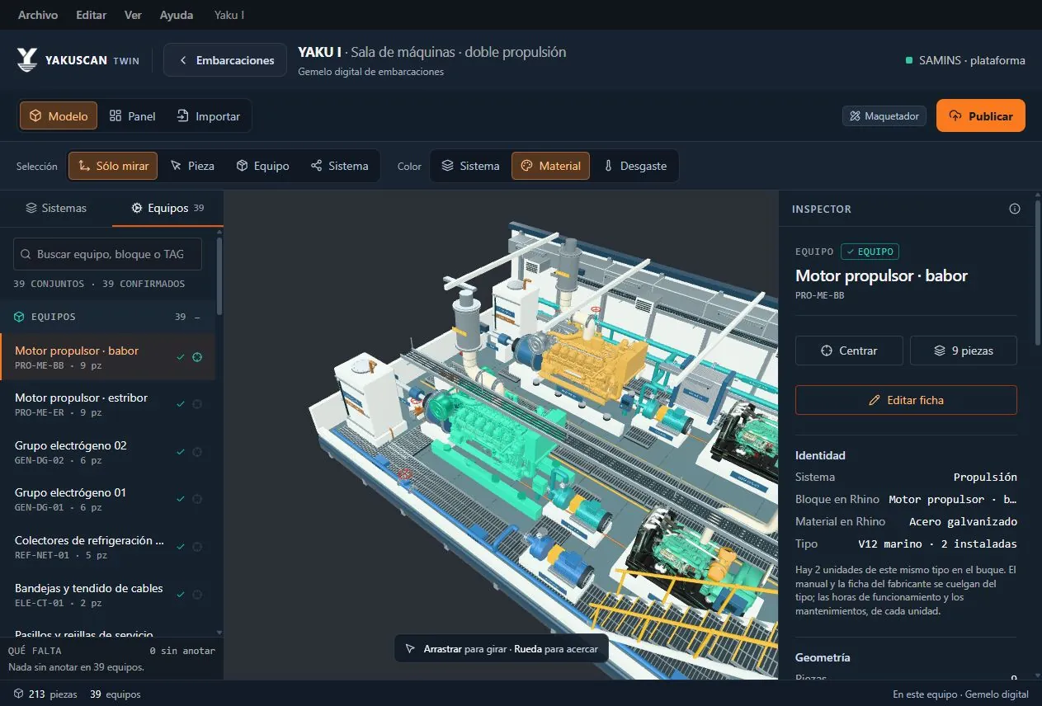Image resolution: width=1042 pixels, height=706 pixels.
Task: Click the cube icon on the Modelo button
Action: point(35,116)
